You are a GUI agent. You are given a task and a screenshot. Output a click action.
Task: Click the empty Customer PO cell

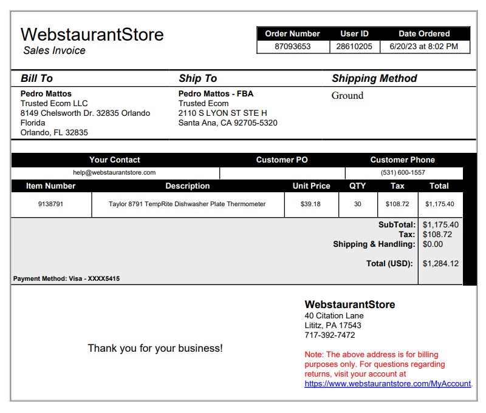[x=282, y=173]
